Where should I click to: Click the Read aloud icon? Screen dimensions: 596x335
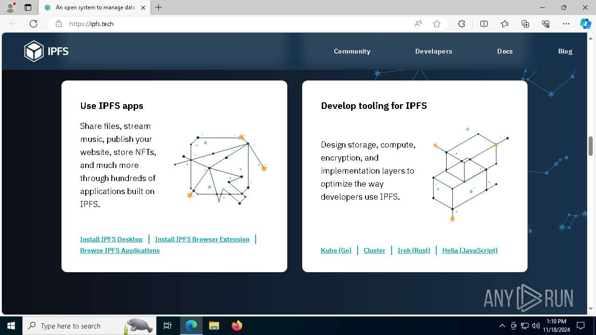418,24
